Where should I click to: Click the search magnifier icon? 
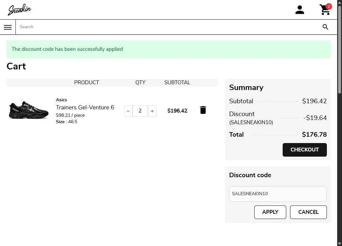pyautogui.click(x=325, y=27)
